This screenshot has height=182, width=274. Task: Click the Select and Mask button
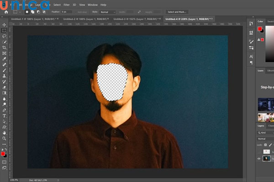177,12
